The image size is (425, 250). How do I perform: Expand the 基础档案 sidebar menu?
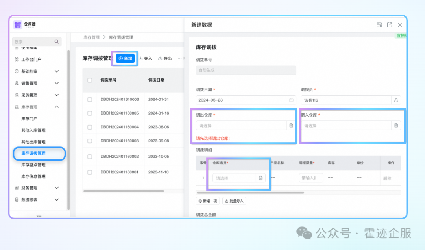(56, 71)
